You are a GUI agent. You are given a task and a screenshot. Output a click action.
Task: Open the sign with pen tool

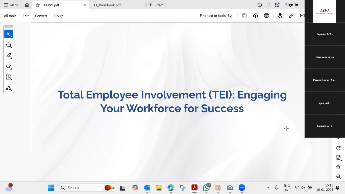(9, 88)
